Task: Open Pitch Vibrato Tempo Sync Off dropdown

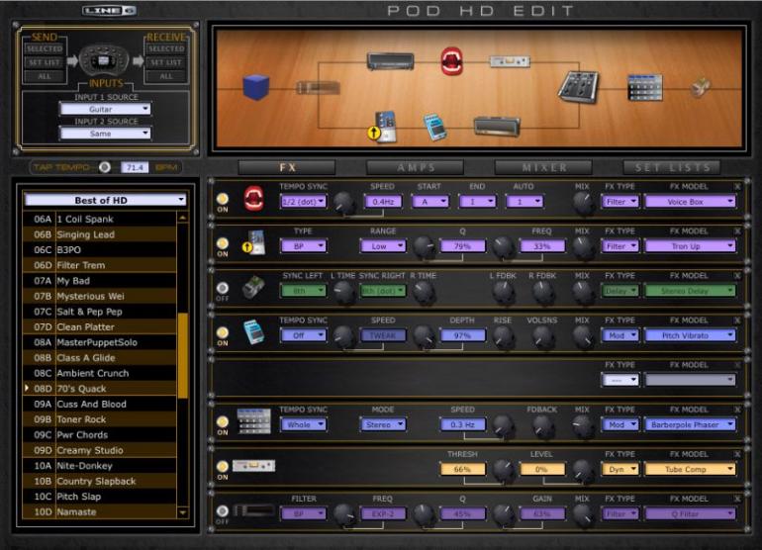Action: pos(303,335)
